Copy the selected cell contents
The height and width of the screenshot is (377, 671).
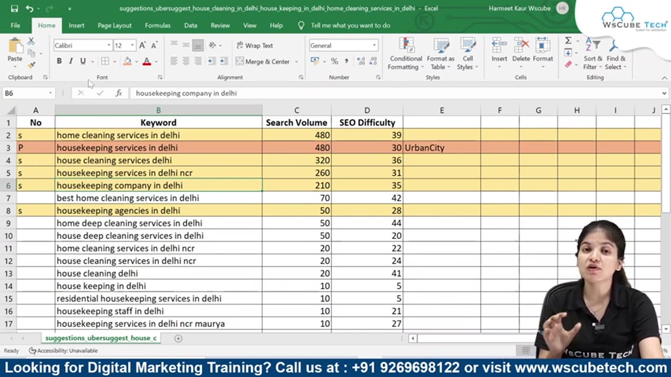[31, 53]
